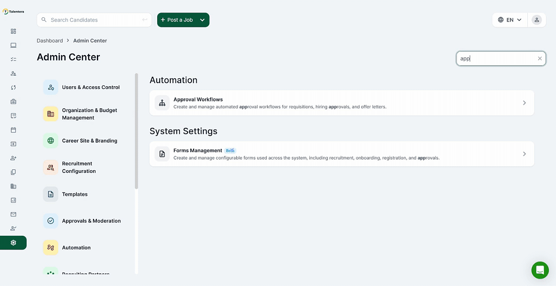Viewport: 556px width, 286px height.
Task: Click the laptop icon in left sidebar
Action: [x=13, y=45]
